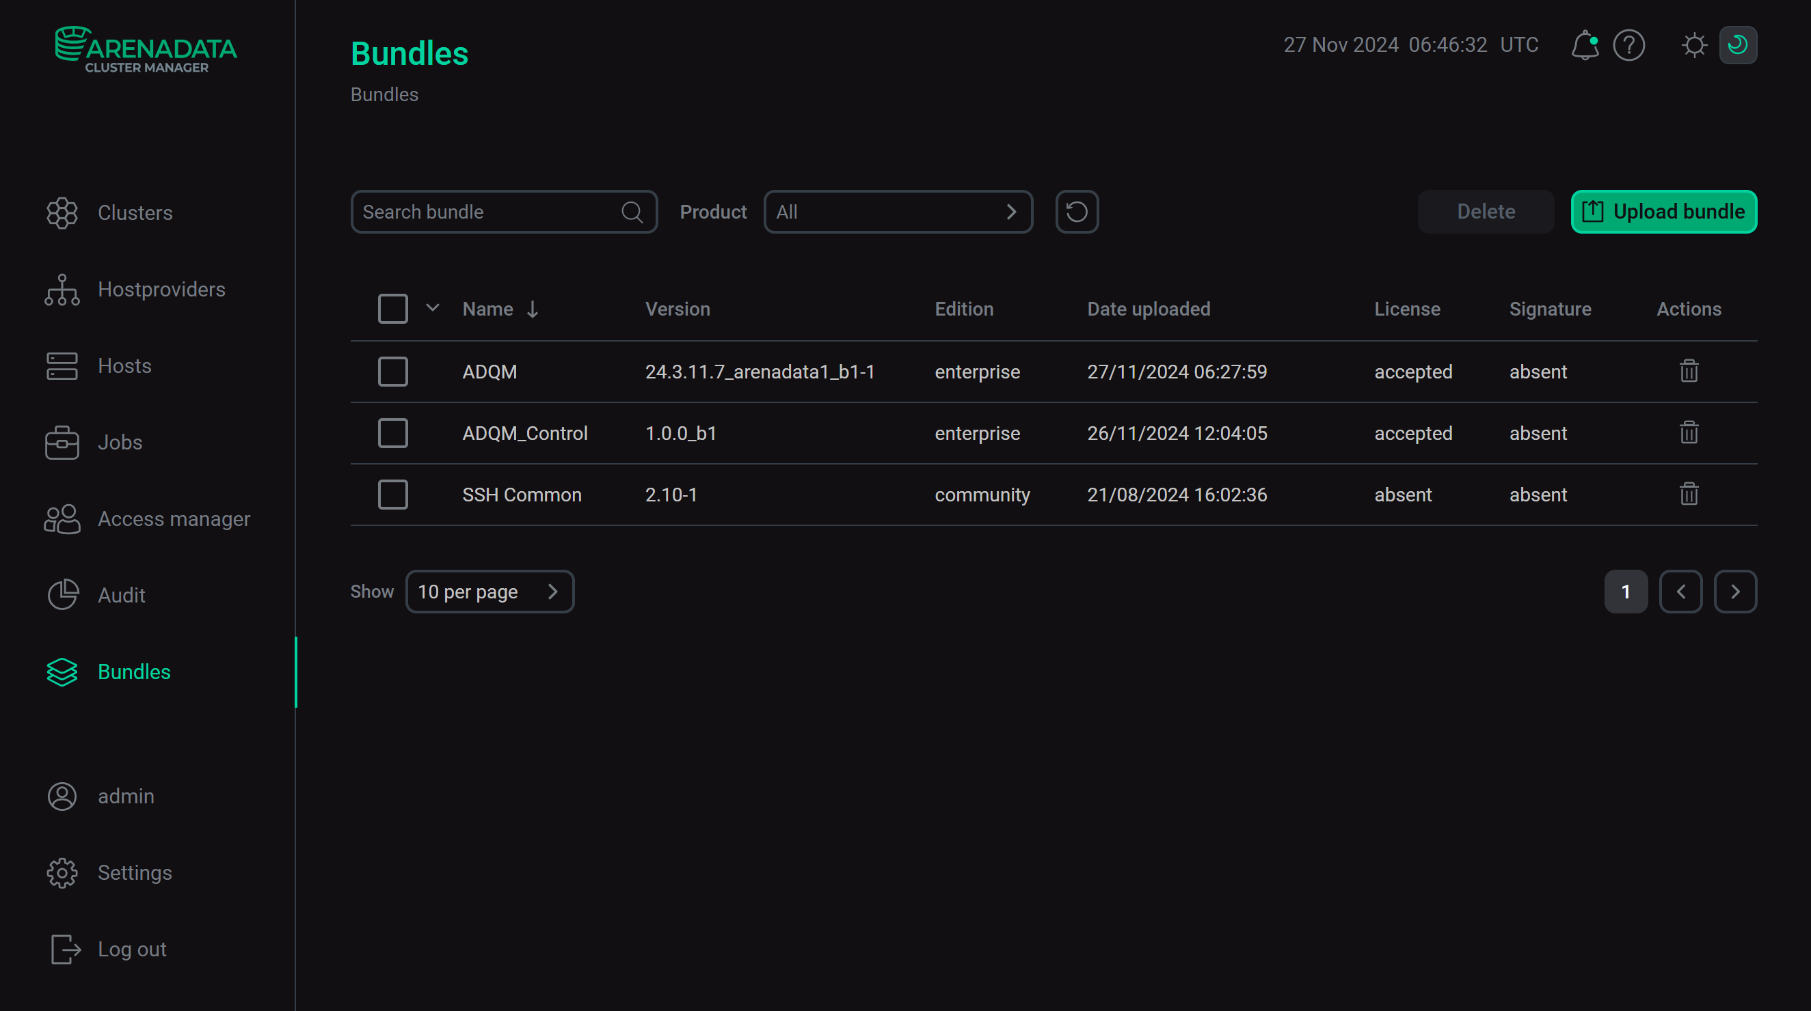1811x1011 pixels.
Task: Tick the SSH Common row checkbox
Action: click(392, 494)
